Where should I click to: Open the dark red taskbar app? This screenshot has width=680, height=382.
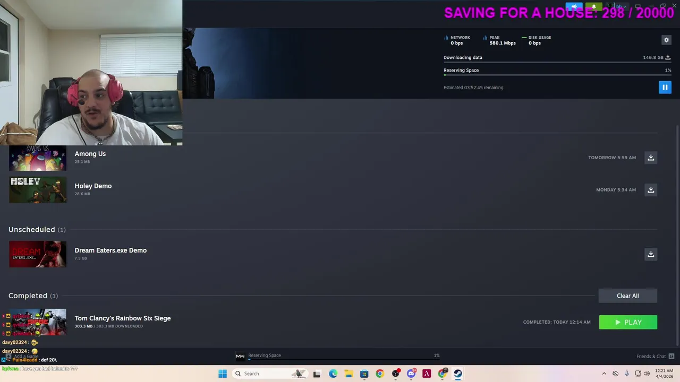point(427,374)
